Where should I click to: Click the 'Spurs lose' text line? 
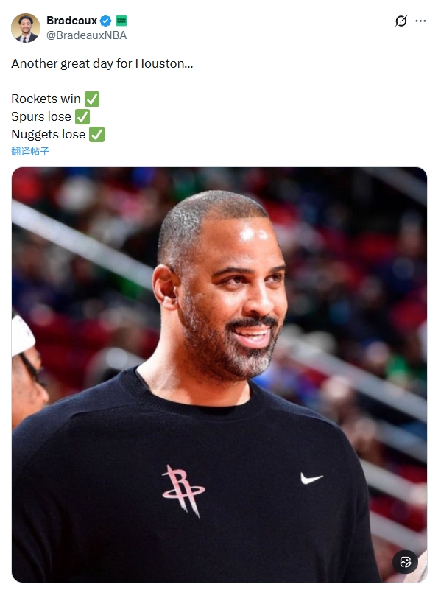41,116
